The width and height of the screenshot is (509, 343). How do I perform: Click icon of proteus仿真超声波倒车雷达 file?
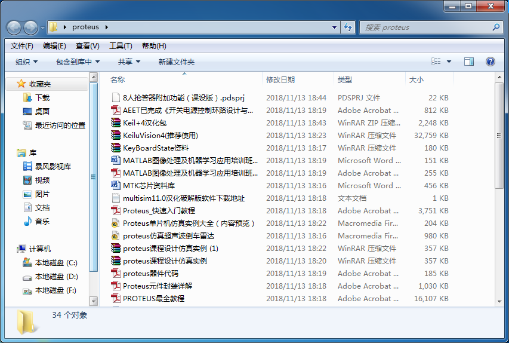(116, 236)
